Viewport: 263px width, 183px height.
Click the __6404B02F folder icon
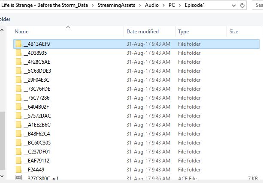tap(18, 107)
